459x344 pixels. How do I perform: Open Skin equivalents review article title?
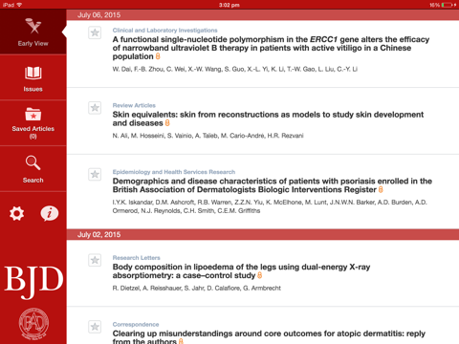coord(268,118)
